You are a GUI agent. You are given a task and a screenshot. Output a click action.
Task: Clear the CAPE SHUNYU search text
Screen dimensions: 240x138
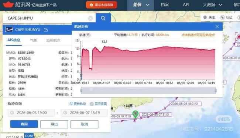90,18
